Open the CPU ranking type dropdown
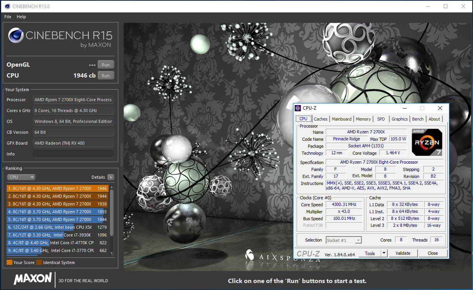Image resolution: width=473 pixels, height=290 pixels. [21, 177]
